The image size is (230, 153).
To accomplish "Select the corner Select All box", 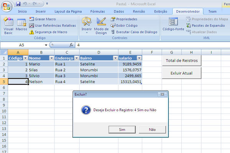I will pos(4,52).
